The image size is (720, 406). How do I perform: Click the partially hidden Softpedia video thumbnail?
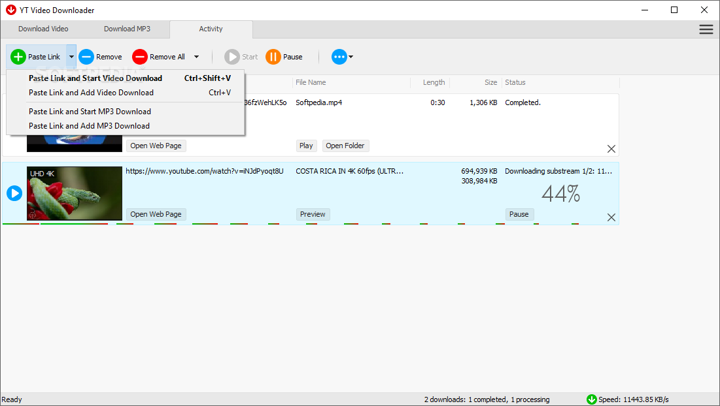coord(75,144)
